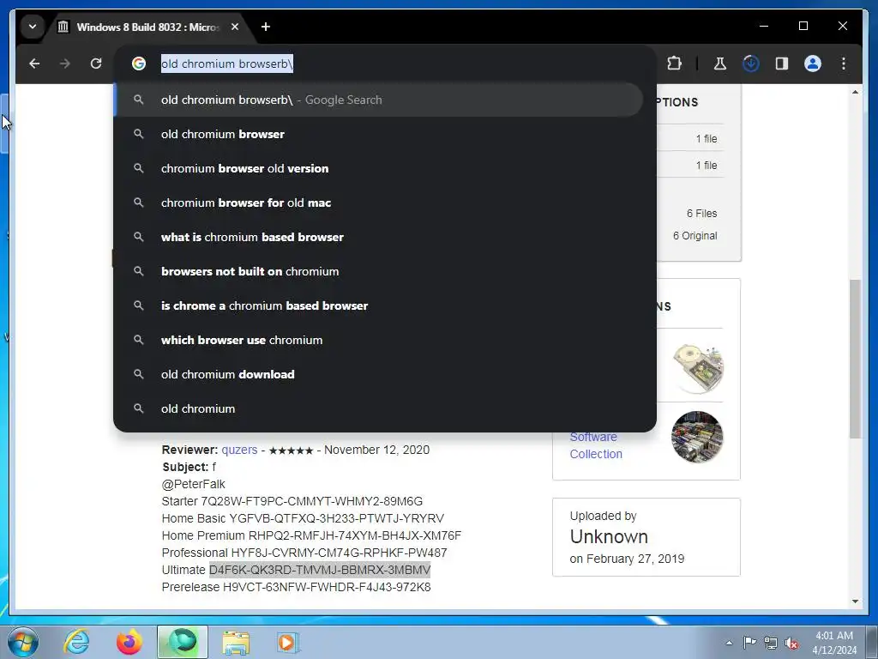Click the Prerelease key line
Screen dimensions: 878x659
pyautogui.click(x=296, y=587)
